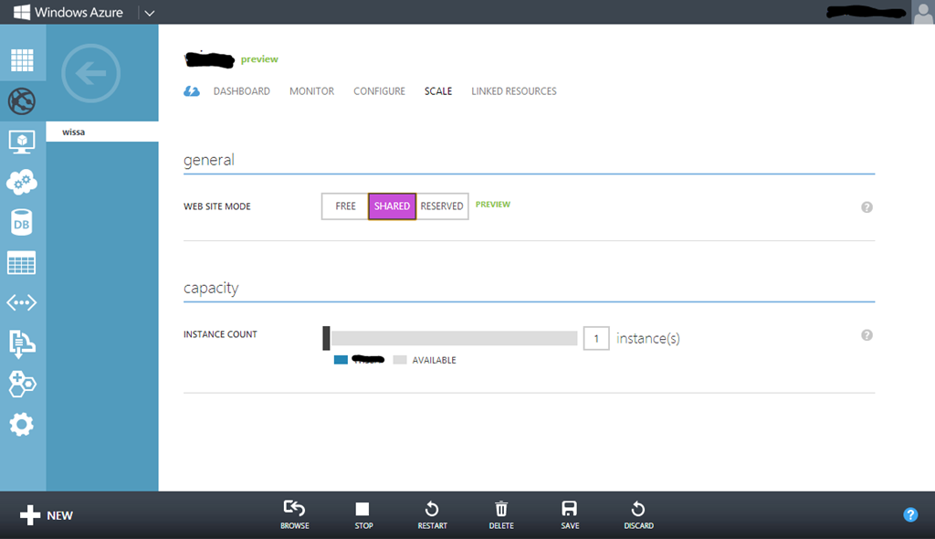Open Networks arrows icon in sidebar

pyautogui.click(x=22, y=302)
